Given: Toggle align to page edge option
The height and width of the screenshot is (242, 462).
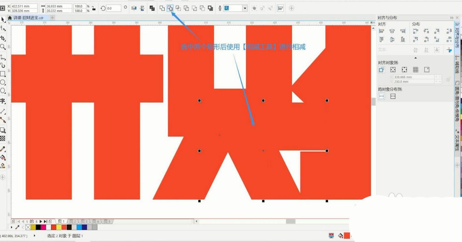Looking at the screenshot, I should click(393, 70).
